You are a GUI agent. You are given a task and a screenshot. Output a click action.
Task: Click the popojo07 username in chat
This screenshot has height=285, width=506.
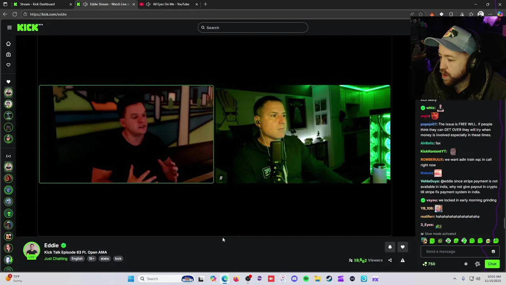(x=429, y=124)
